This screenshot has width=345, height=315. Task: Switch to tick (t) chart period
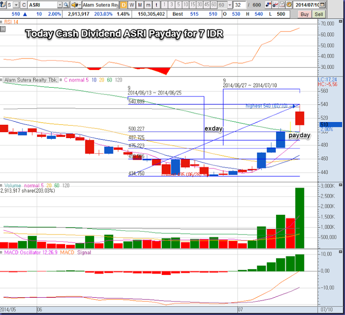click(157, 5)
